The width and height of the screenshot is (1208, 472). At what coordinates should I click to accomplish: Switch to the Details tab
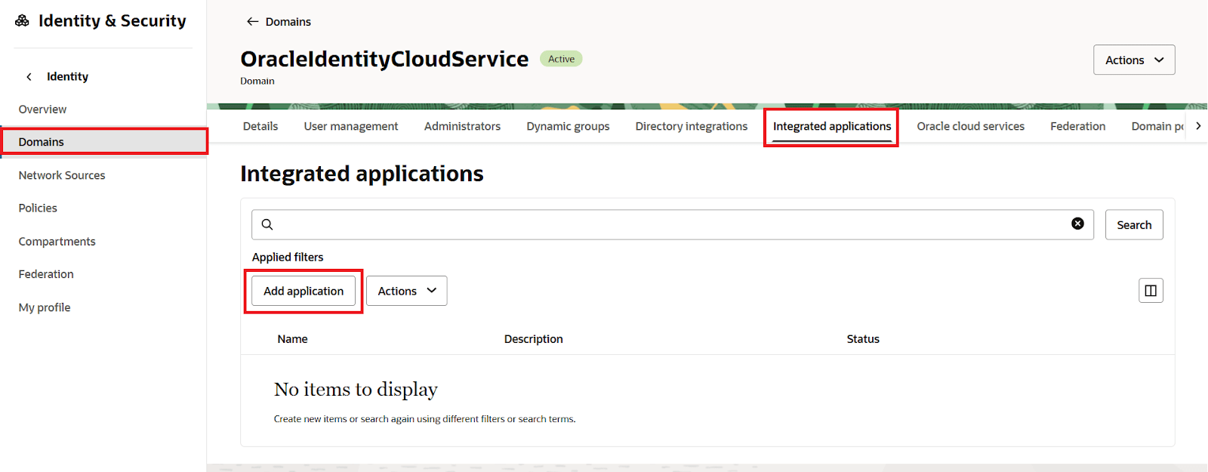(260, 126)
